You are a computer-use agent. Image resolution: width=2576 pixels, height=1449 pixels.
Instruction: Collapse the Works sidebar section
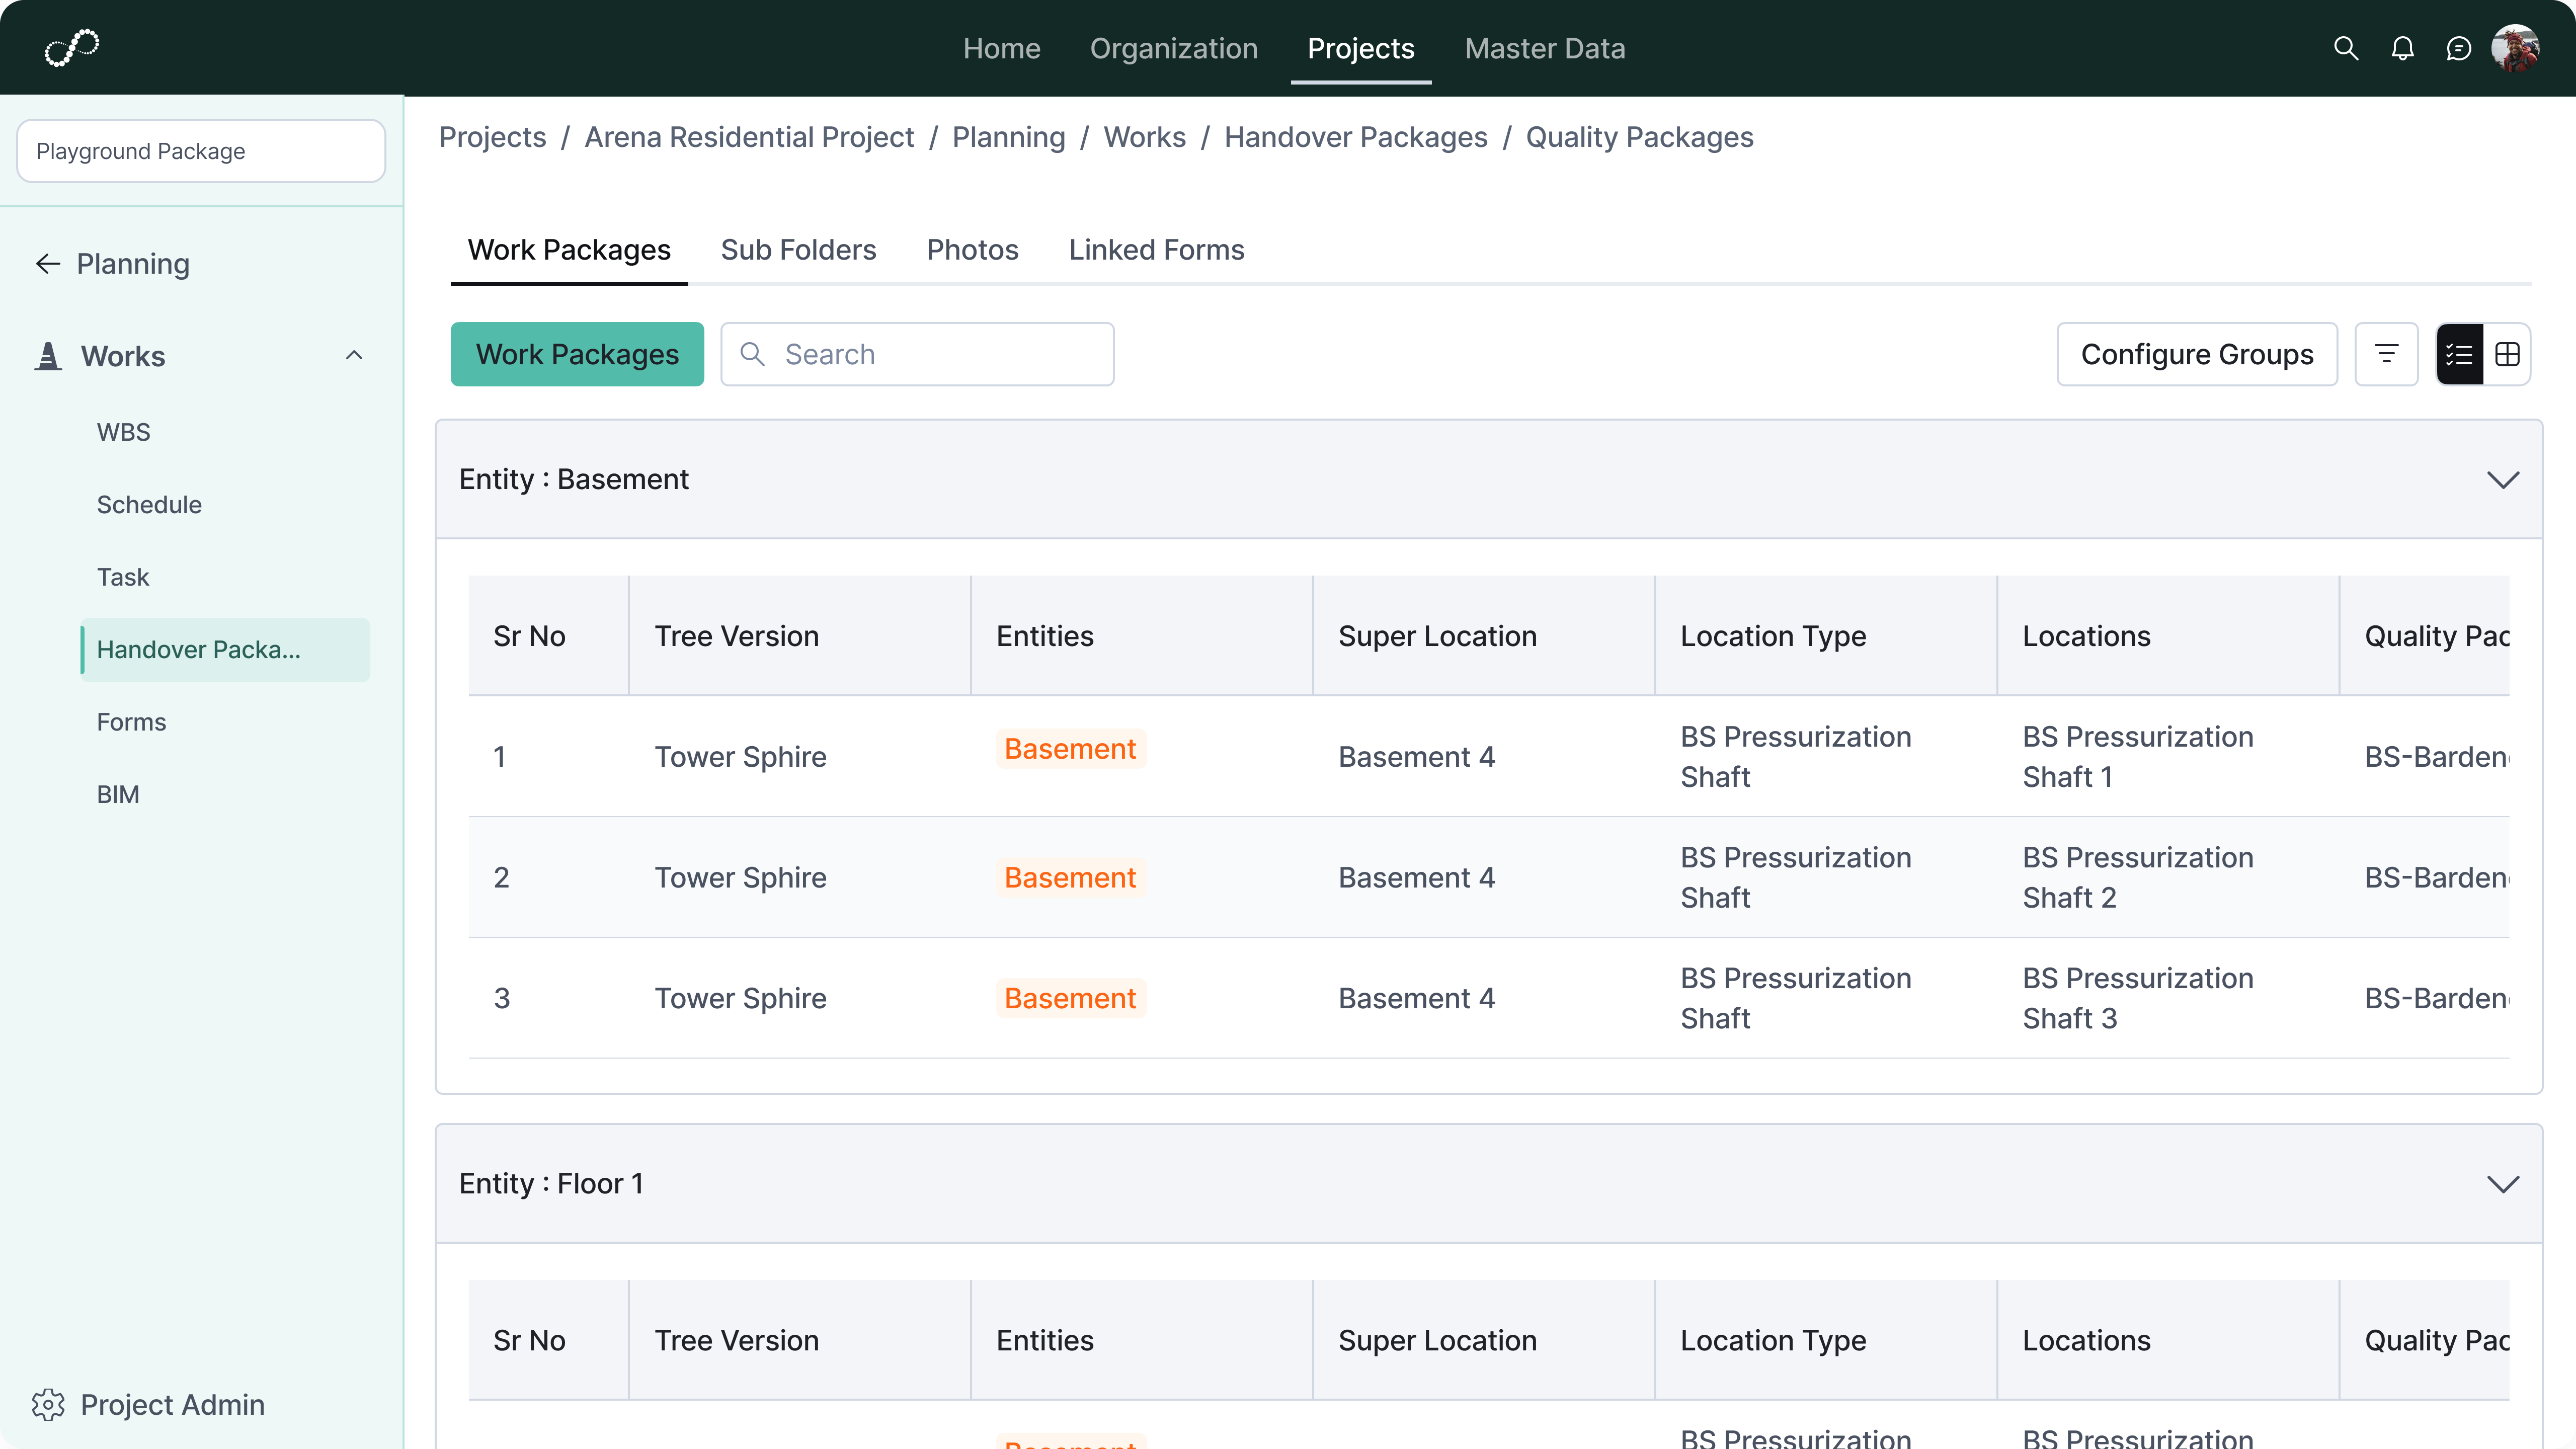tap(354, 356)
